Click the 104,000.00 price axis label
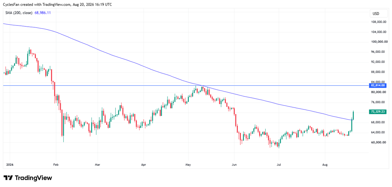This screenshot has height=187, width=392. point(379,32)
